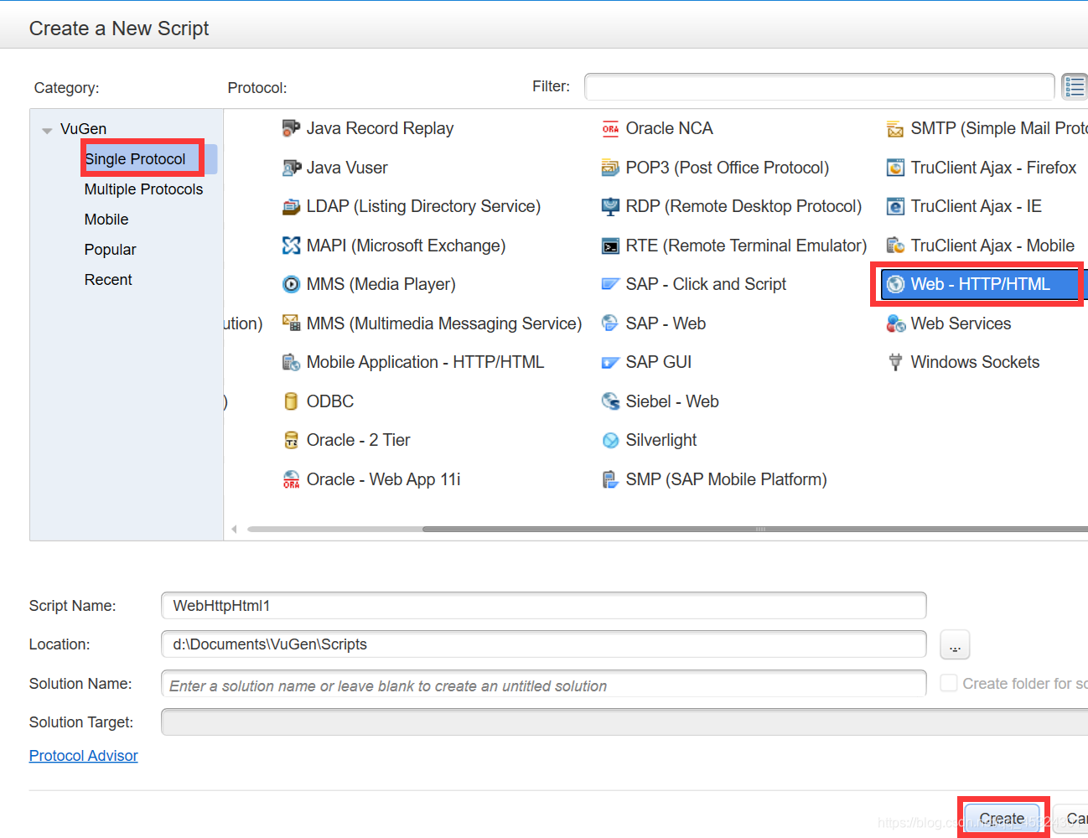Screen dimensions: 1088x838
Task: Click the LDAP Listing Directory Service icon
Action: (291, 206)
